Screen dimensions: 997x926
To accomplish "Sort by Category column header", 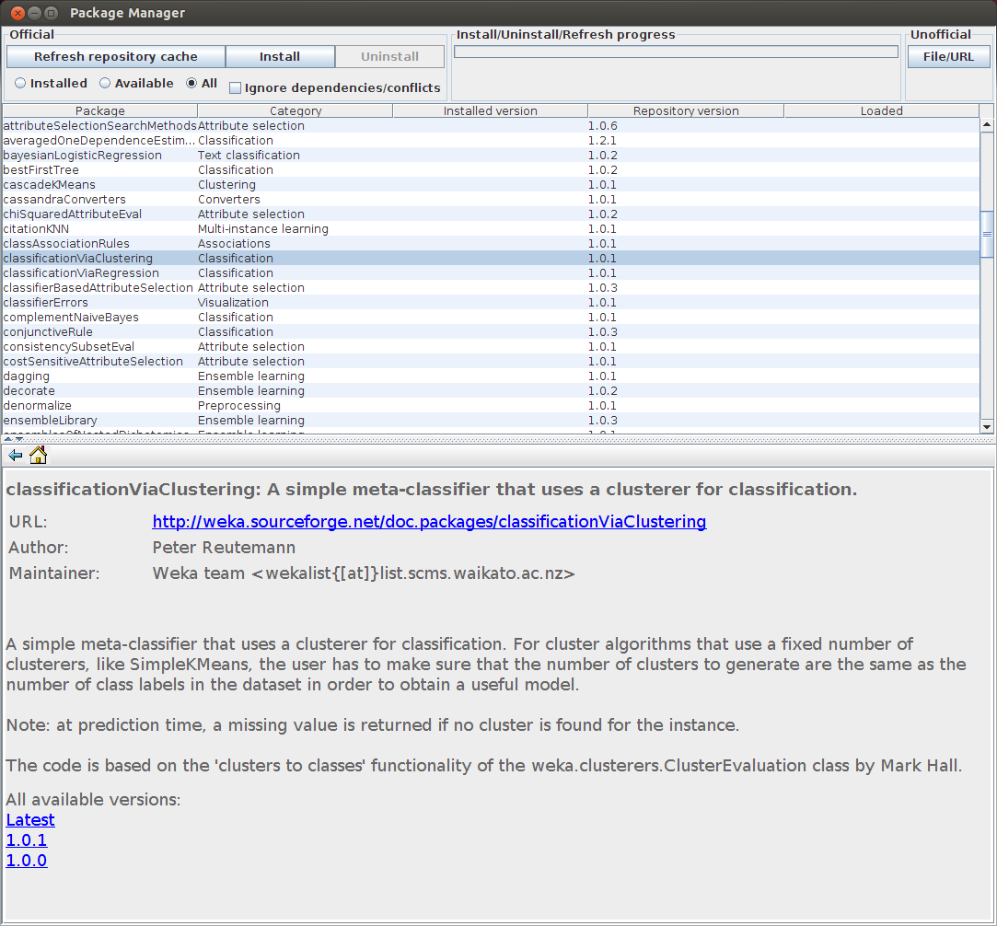I will click(295, 110).
